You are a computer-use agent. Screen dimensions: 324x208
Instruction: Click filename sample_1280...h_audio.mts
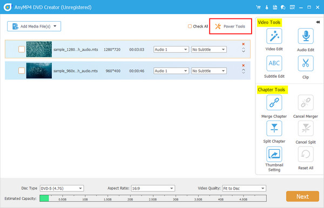(76, 50)
